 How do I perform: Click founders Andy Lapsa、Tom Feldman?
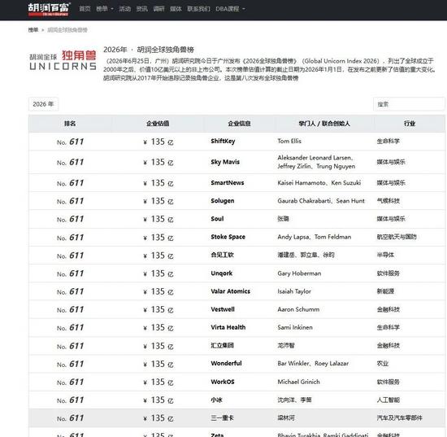[x=315, y=237]
